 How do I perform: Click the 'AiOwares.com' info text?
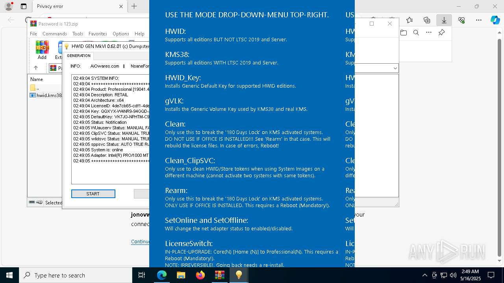click(x=105, y=66)
